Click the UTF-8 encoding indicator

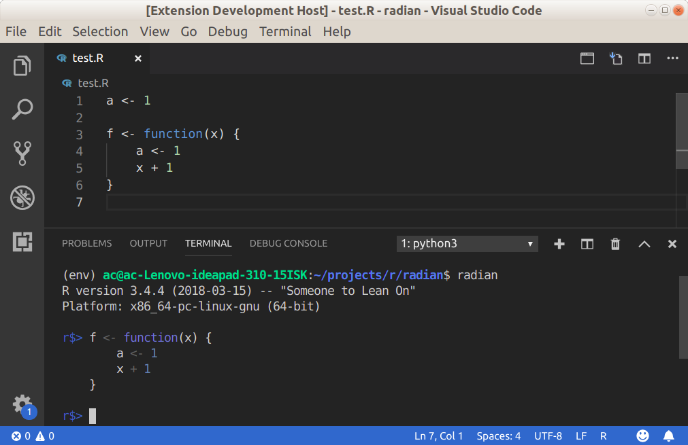(x=548, y=435)
